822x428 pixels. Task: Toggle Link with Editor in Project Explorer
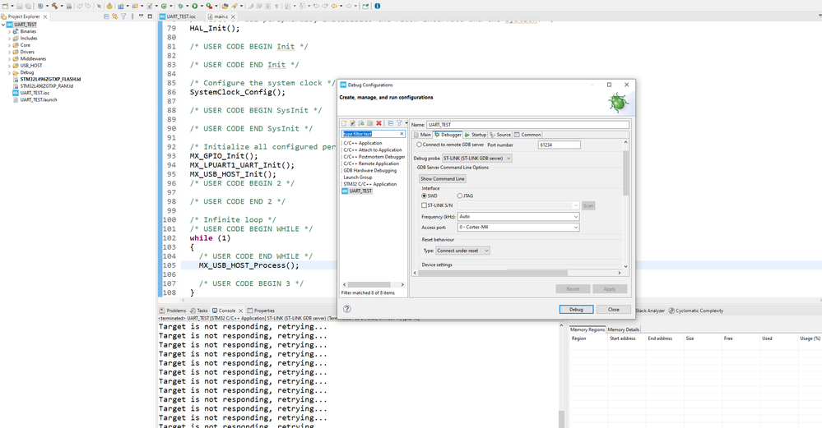[x=115, y=16]
